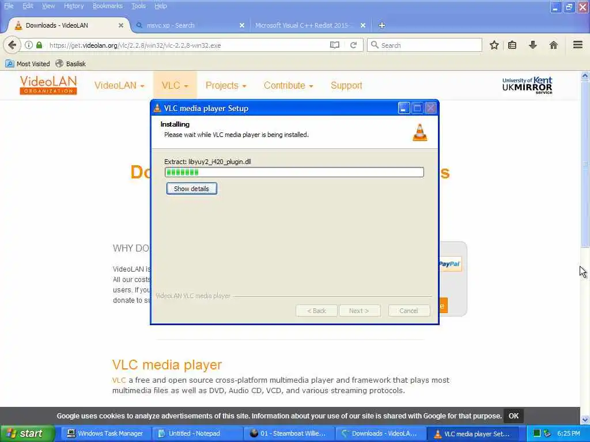The width and height of the screenshot is (590, 442).
Task: Click the green padlock security icon
Action: click(39, 45)
